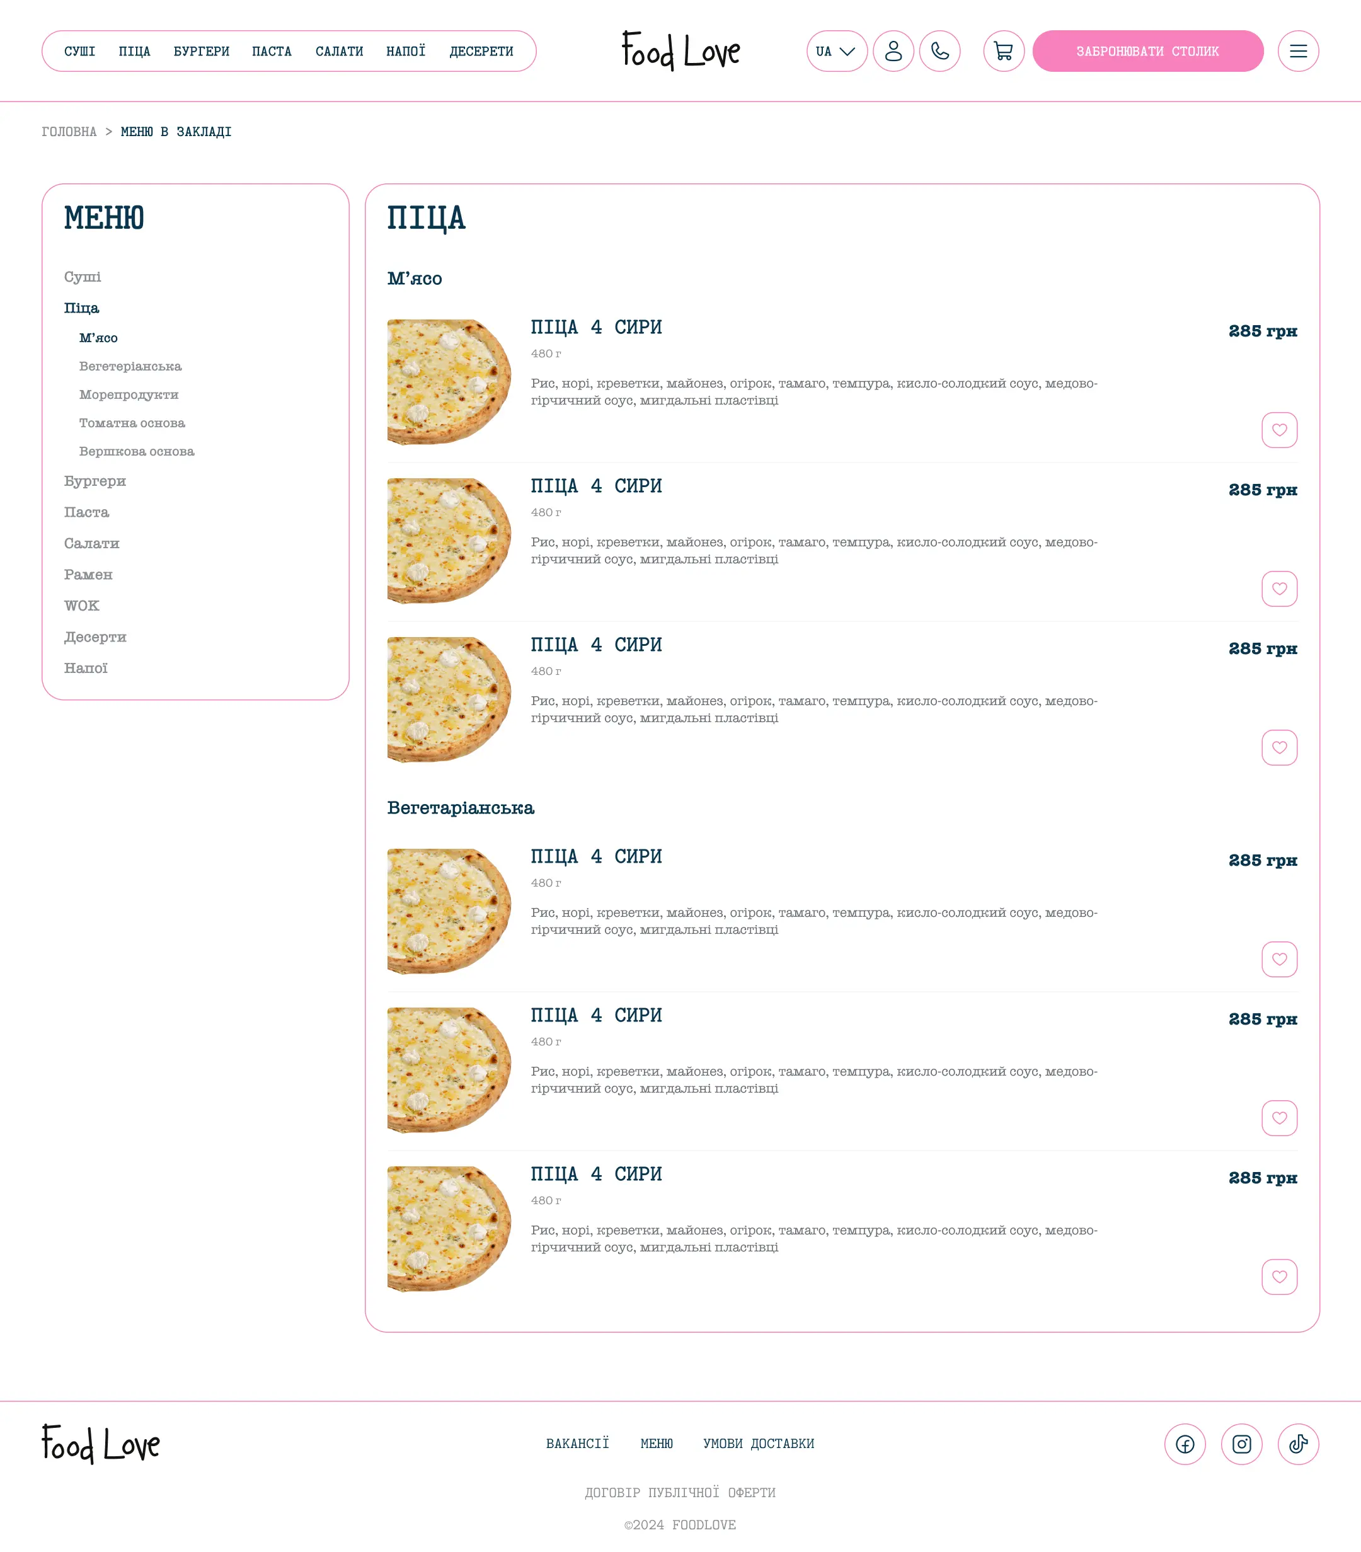Image resolution: width=1361 pixels, height=1552 pixels.
Task: Click the Food Love logo in footer
Action: point(101,1444)
